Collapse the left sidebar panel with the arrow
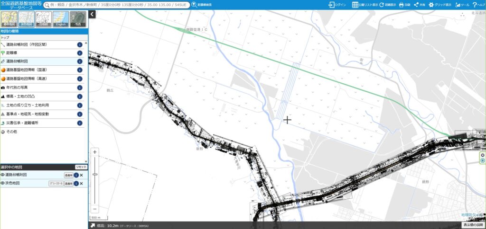Viewport: 486px width, 229px height. (x=92, y=14)
